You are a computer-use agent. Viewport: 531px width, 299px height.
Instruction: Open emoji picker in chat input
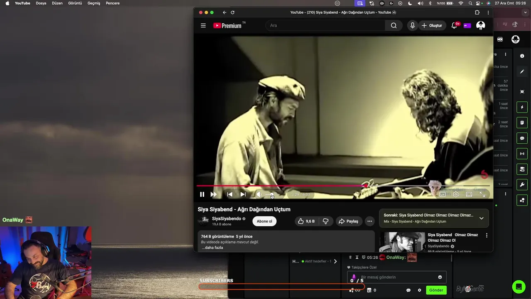click(440, 277)
